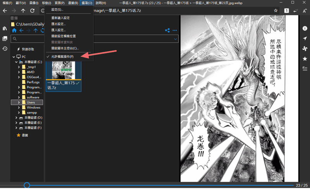The width and height of the screenshot is (310, 189).
Task: Open the 圖像(I) menu
Action: [x=34, y=3]
